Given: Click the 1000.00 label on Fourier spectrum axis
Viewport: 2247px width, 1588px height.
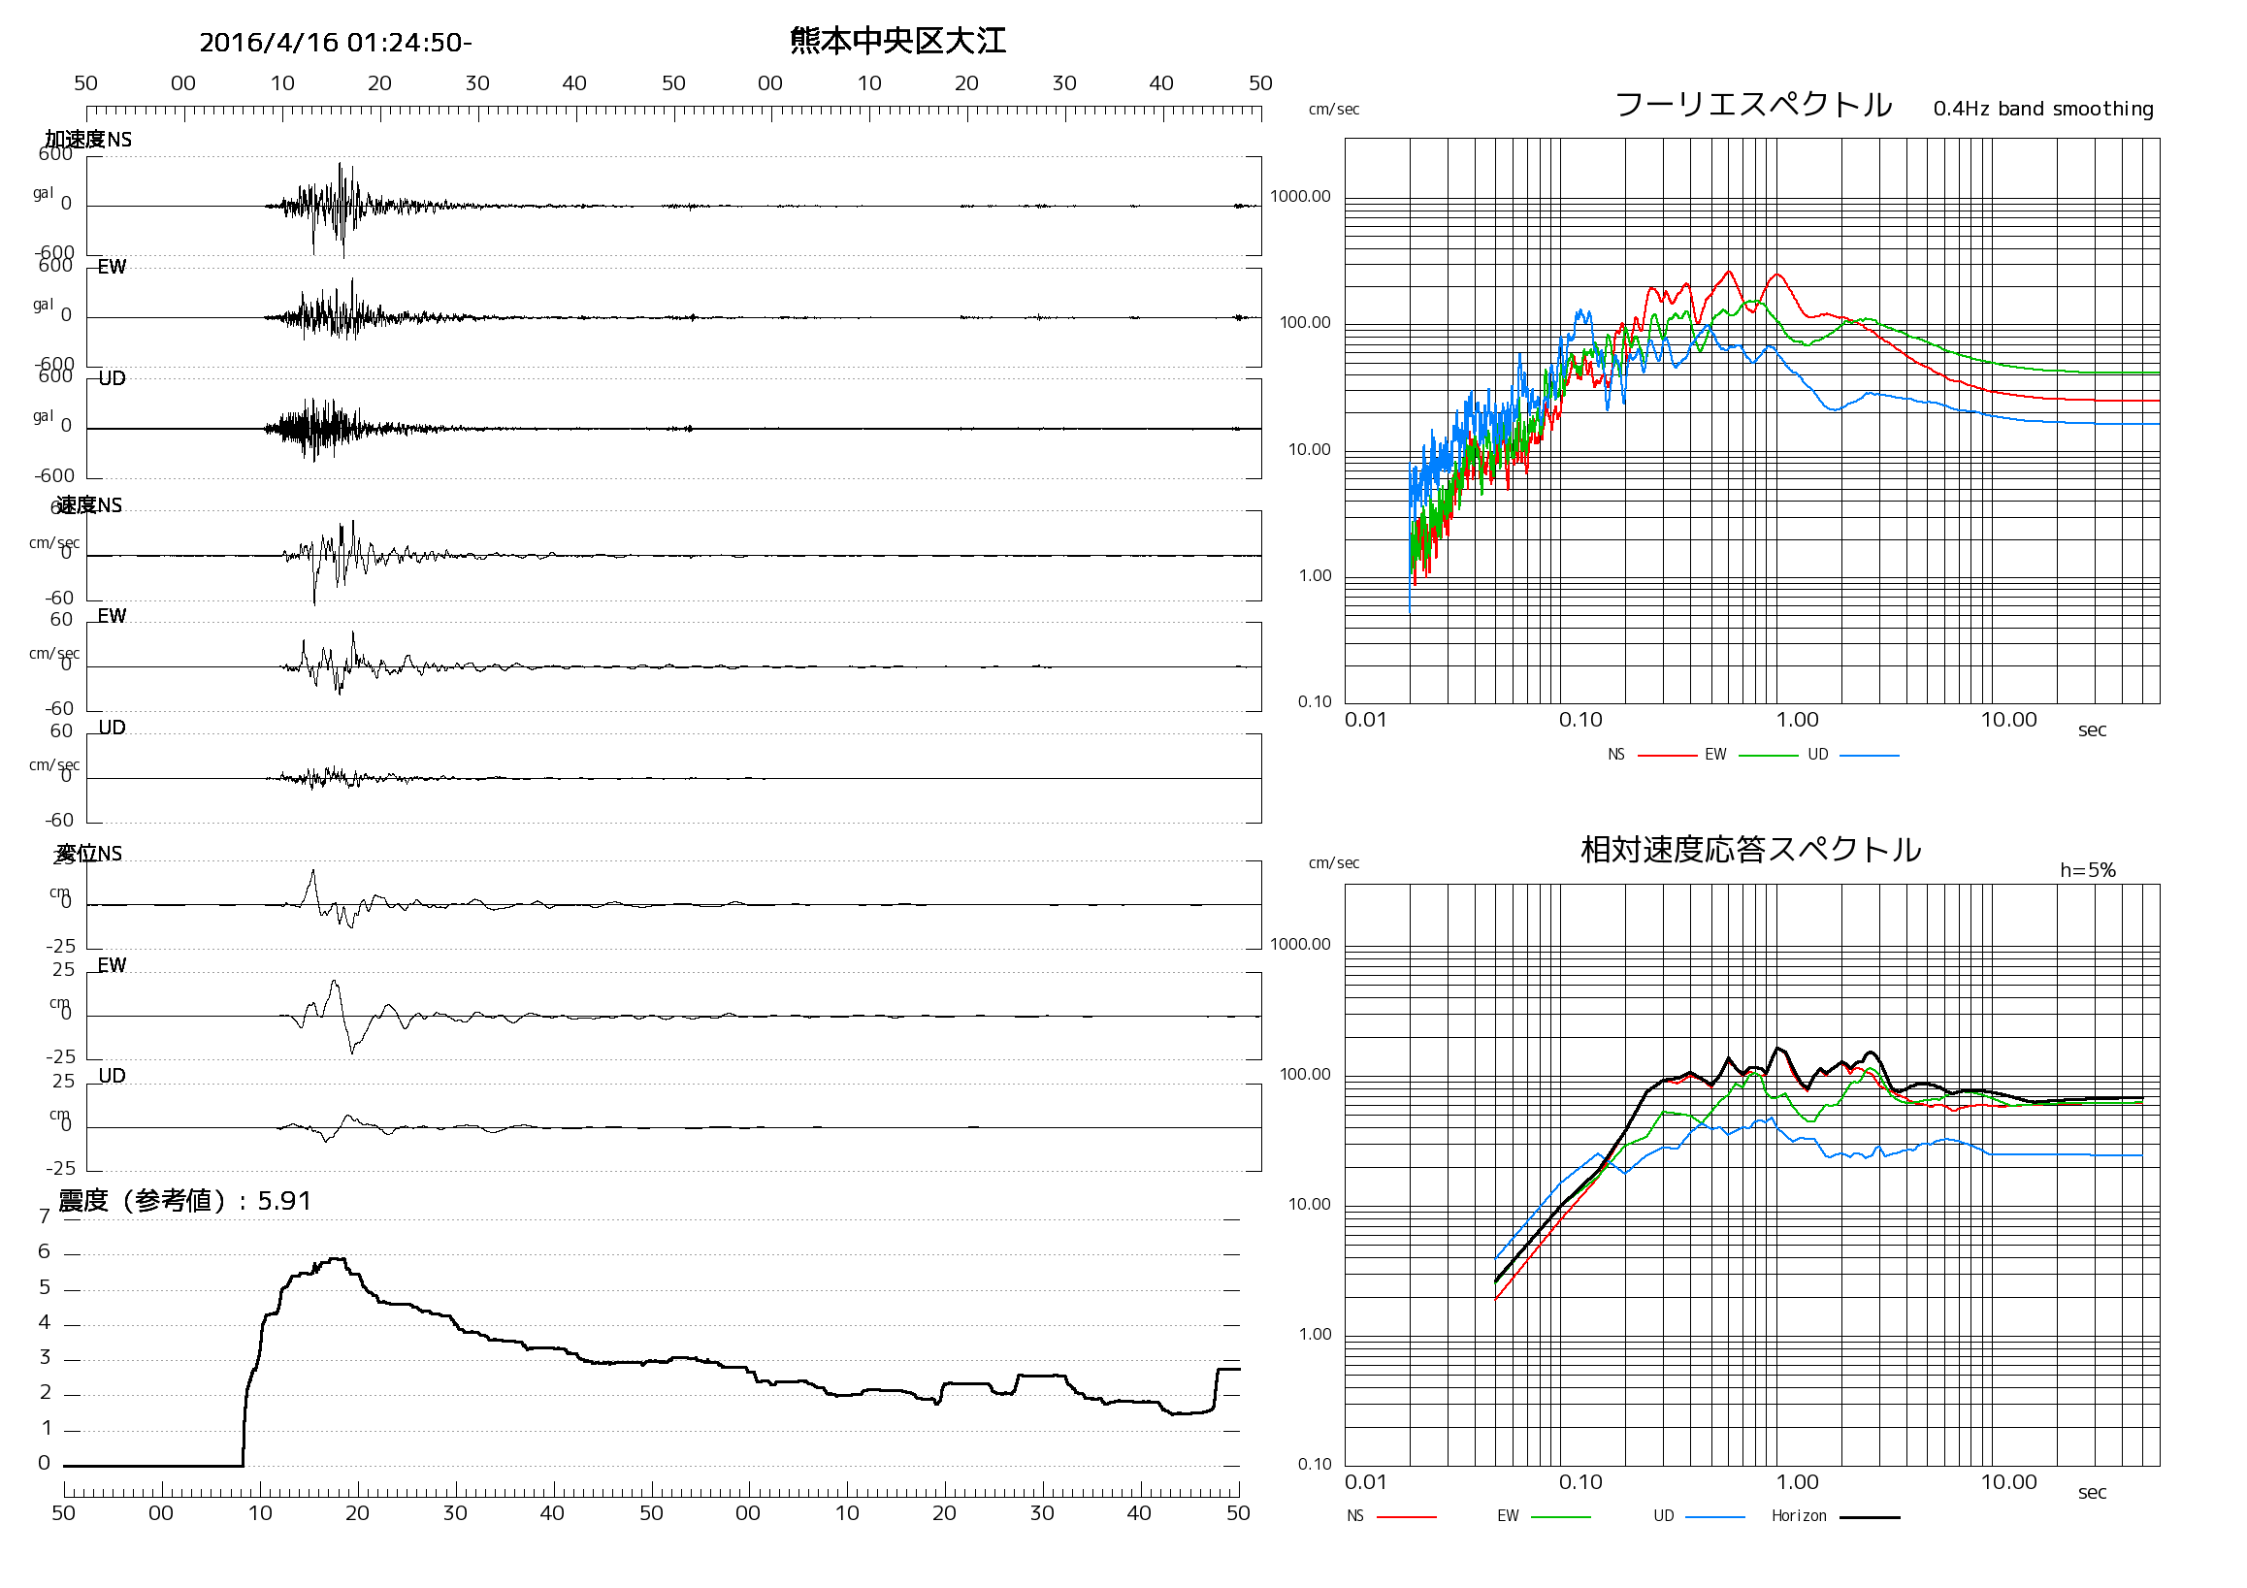Looking at the screenshot, I should [x=1300, y=197].
